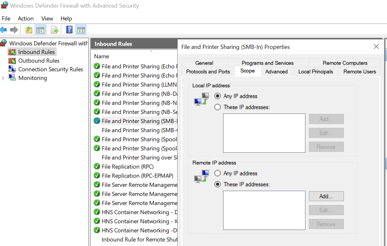Open Help via the blue question mark icon
The height and width of the screenshot is (246, 387).
point(69,30)
